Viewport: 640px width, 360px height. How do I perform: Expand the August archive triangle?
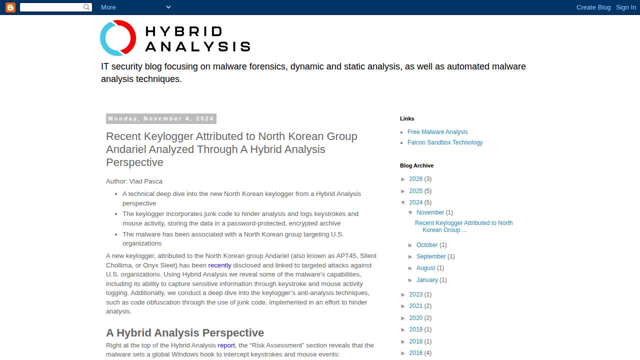[x=410, y=268]
